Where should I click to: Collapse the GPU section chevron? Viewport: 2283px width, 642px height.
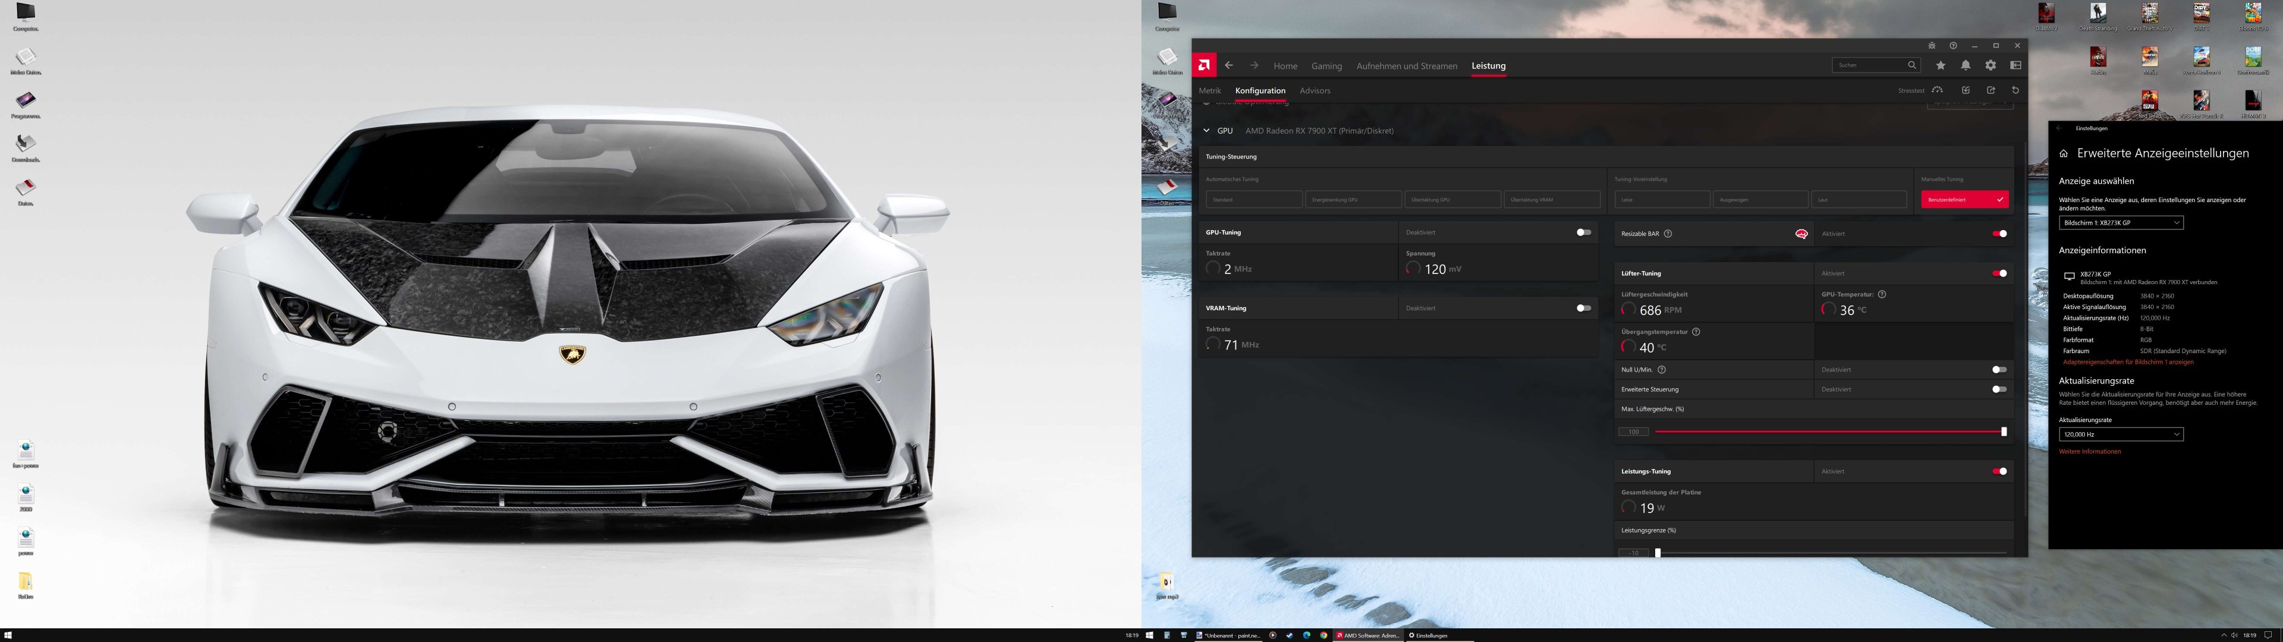[1206, 131]
